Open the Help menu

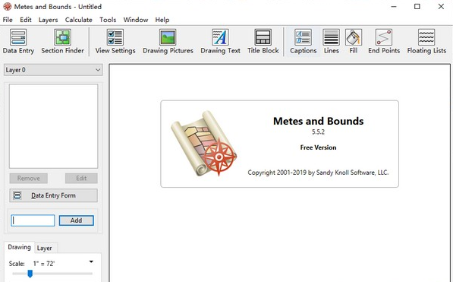coord(162,20)
